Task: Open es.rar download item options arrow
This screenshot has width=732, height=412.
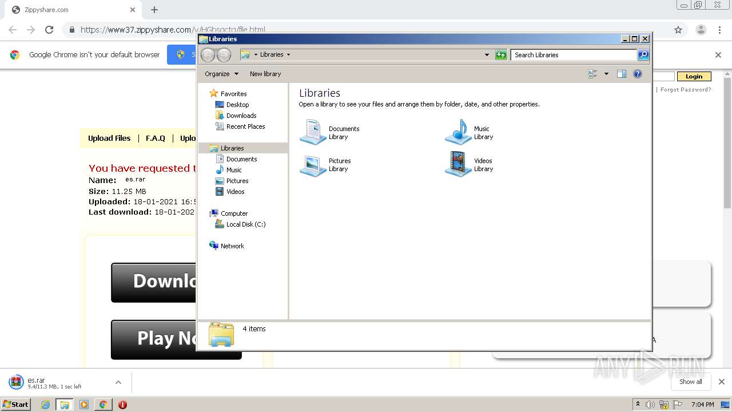Action: pyautogui.click(x=118, y=382)
